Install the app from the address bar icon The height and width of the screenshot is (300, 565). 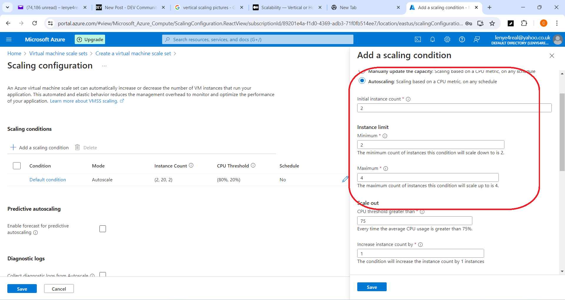[x=480, y=23]
